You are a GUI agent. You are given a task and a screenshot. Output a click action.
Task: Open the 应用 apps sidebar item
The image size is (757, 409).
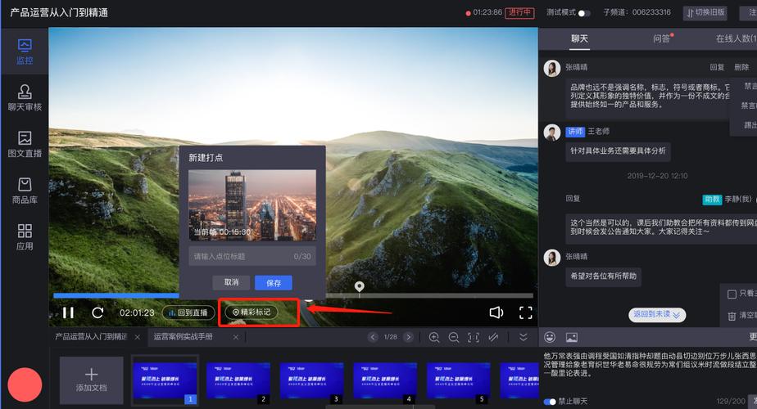tap(25, 237)
